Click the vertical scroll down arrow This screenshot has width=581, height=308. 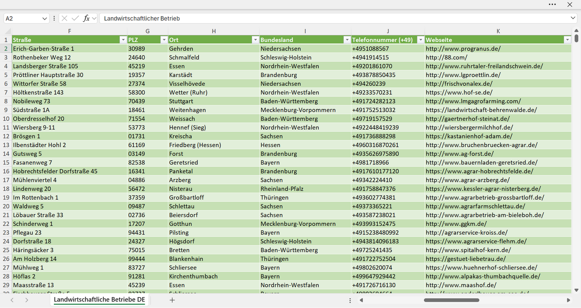[x=577, y=290]
